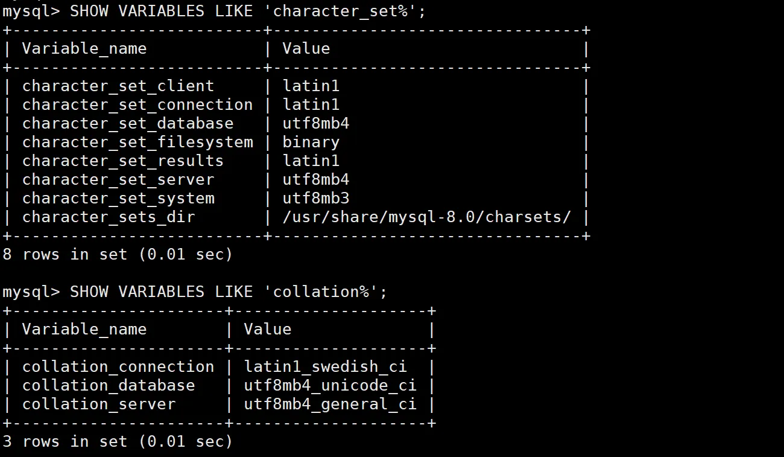Screen dimensions: 784x457
Task: Click the collation_server variable name
Action: tap(99, 404)
